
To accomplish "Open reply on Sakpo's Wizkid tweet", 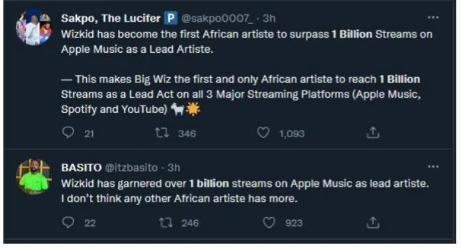I will (68, 133).
